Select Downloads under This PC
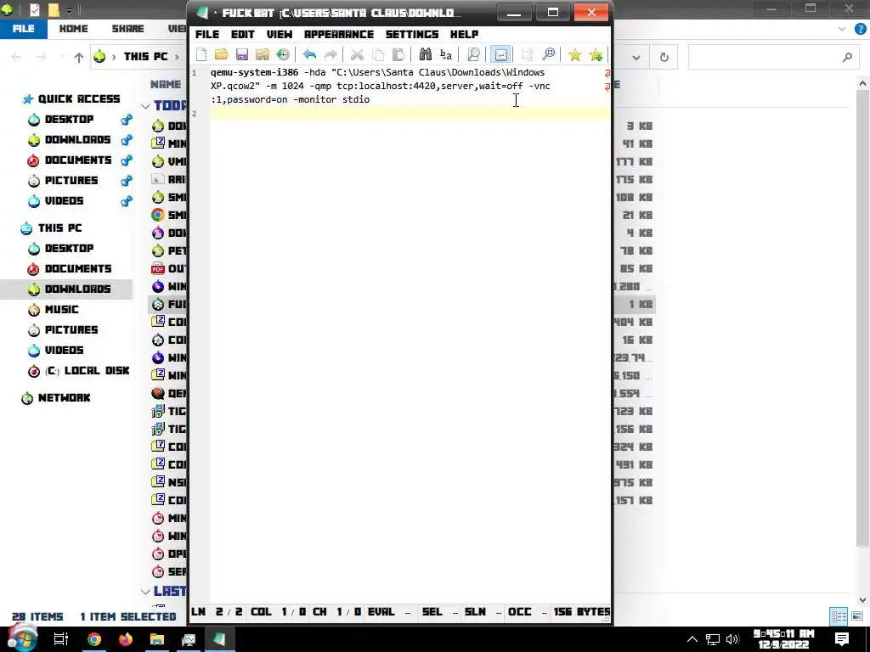 [x=77, y=289]
